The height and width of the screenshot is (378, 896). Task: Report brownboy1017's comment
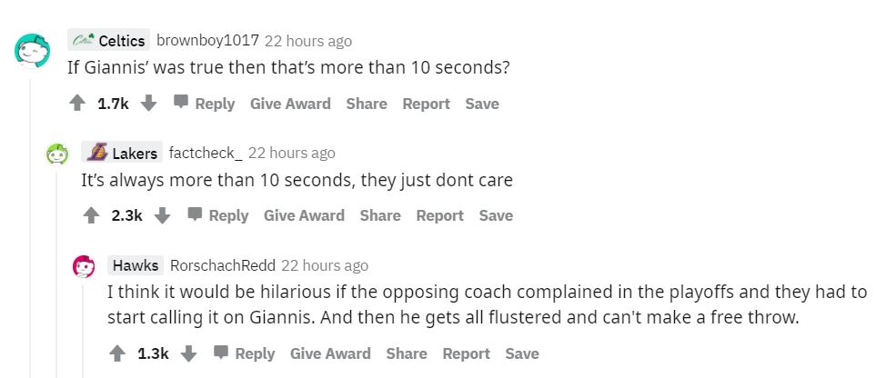(427, 104)
